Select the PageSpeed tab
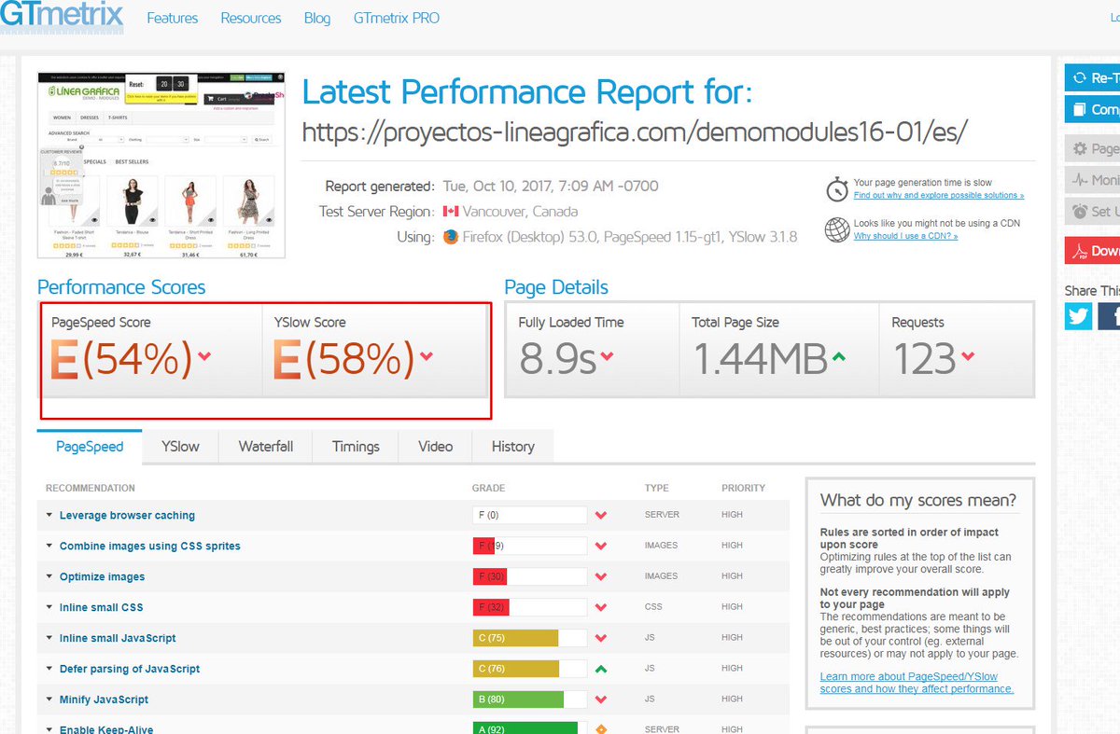This screenshot has width=1120, height=734. coord(90,447)
